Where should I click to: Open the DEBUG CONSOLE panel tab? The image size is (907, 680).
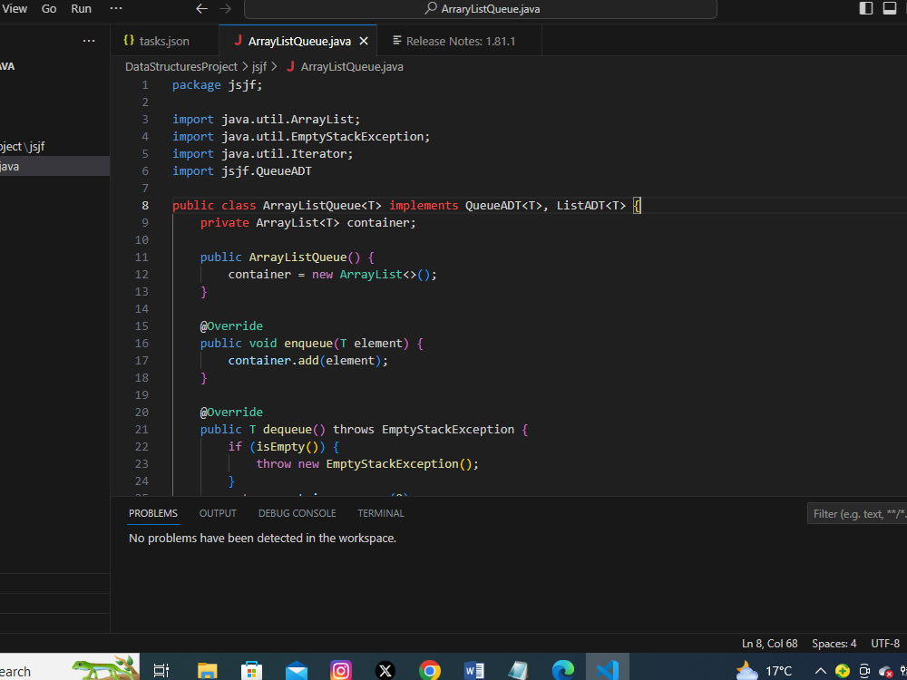tap(297, 513)
